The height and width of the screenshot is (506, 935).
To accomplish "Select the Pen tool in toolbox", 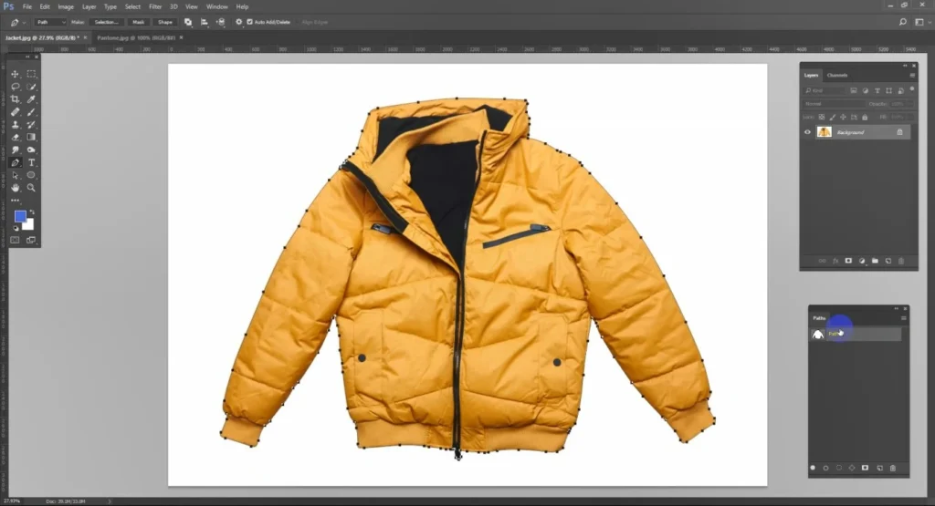I will (15, 162).
